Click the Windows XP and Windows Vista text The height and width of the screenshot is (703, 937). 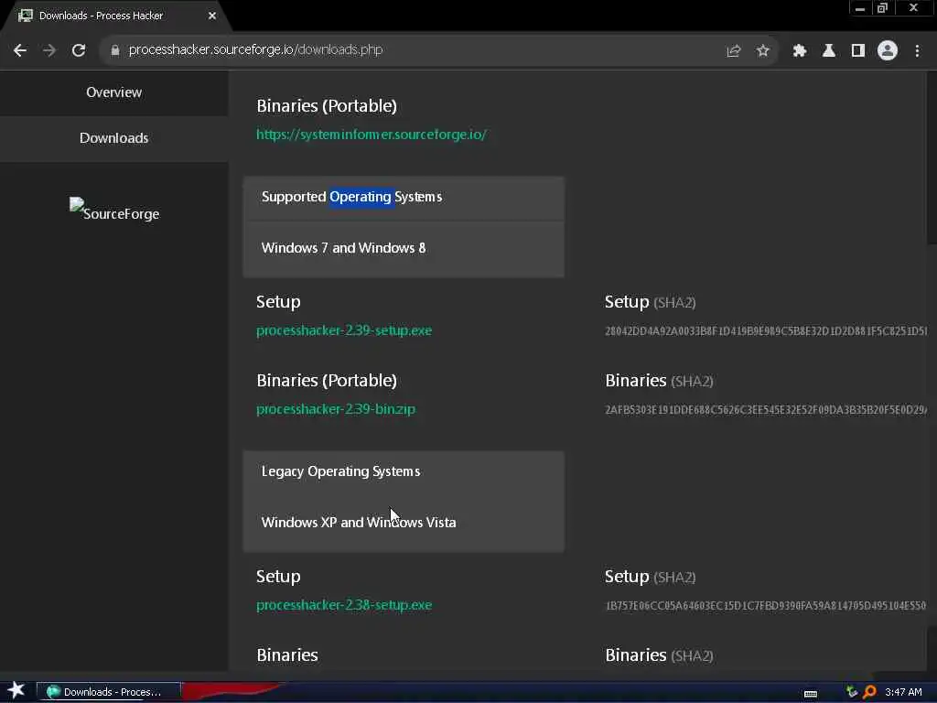click(x=359, y=522)
